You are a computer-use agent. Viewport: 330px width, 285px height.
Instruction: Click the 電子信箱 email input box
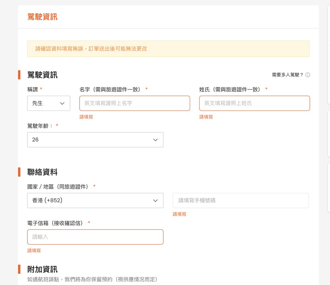tap(95, 237)
